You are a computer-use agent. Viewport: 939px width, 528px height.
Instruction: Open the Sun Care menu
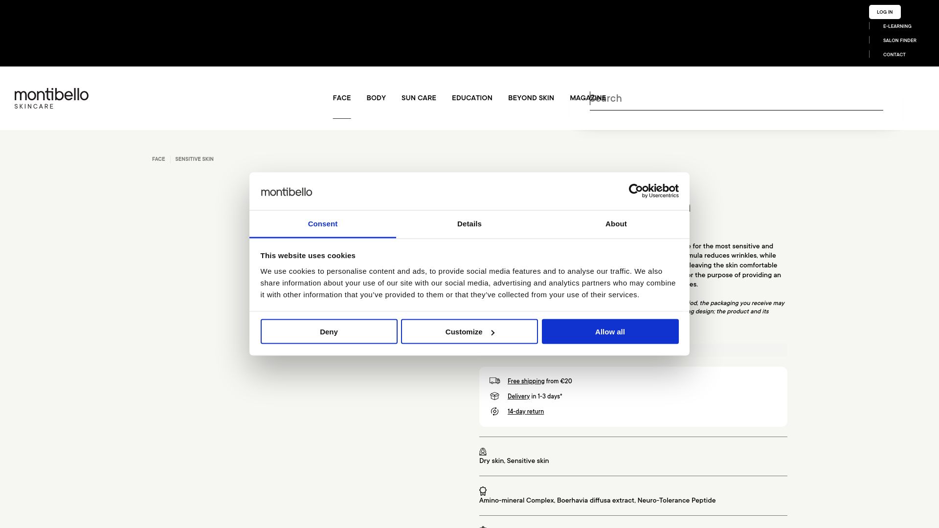click(418, 98)
